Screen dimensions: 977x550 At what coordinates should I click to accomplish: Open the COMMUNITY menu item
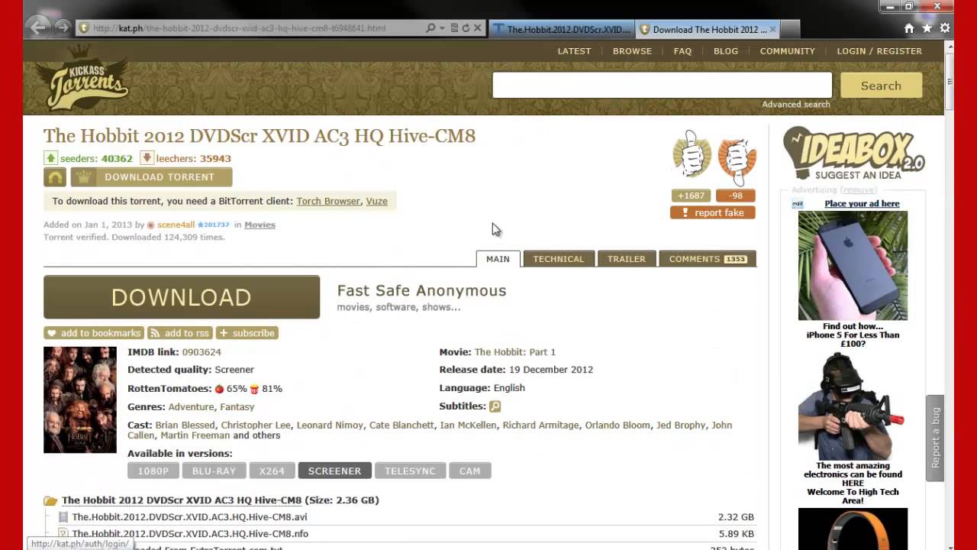point(788,51)
